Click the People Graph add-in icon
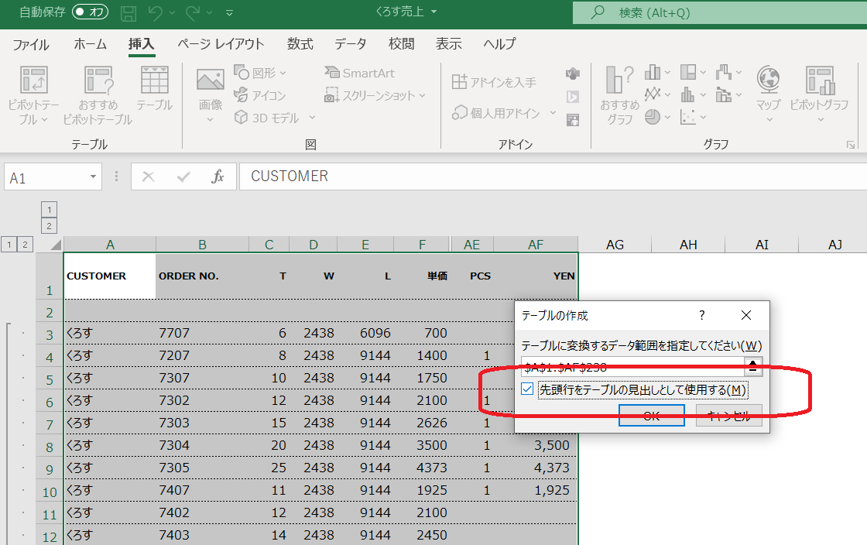The width and height of the screenshot is (867, 545). tap(573, 120)
